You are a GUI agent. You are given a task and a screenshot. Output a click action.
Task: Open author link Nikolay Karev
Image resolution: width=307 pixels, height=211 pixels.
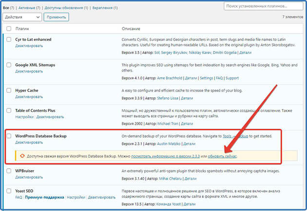(200, 53)
